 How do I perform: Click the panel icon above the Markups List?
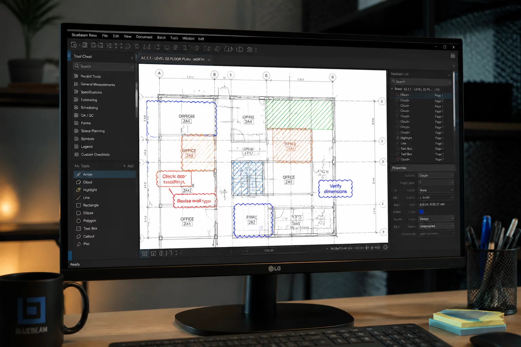(x=453, y=56)
